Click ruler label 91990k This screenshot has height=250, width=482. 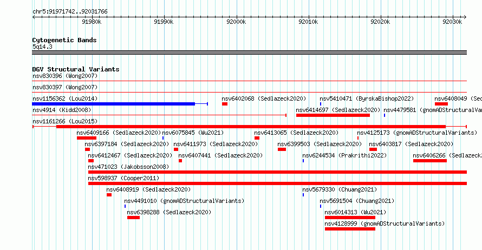[x=164, y=22]
